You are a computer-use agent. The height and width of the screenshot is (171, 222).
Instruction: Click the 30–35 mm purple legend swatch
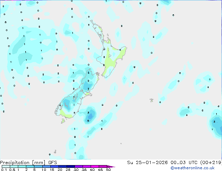78,166
